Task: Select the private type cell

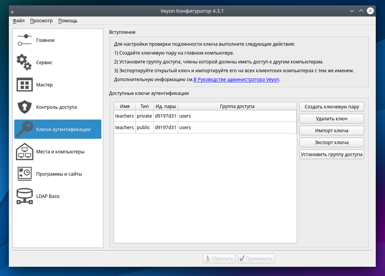Action: (x=145, y=116)
